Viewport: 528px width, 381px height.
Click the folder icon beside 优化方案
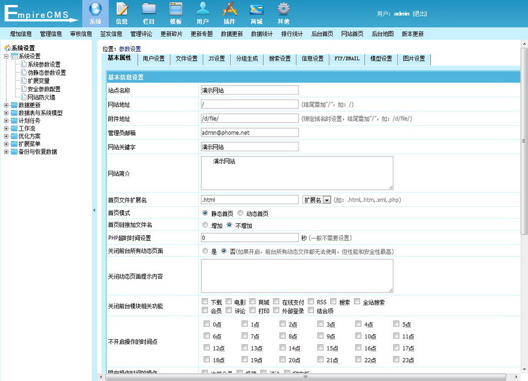tap(14, 136)
